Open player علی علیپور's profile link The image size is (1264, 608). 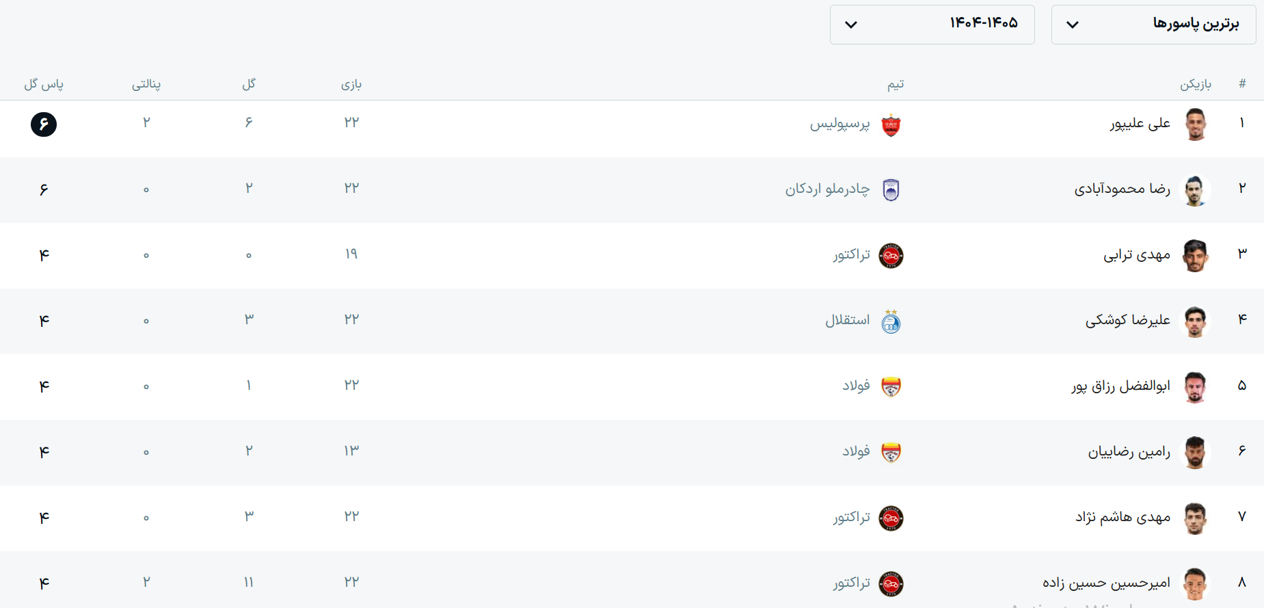[1140, 124]
